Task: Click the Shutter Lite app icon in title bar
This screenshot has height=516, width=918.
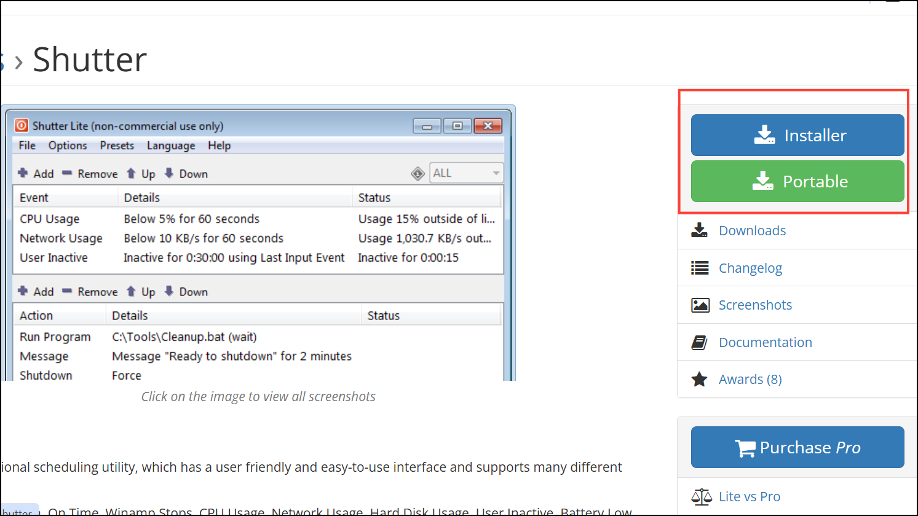Action: pyautogui.click(x=22, y=125)
